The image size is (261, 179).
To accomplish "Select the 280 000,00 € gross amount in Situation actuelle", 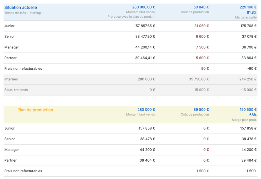I will (143, 7).
